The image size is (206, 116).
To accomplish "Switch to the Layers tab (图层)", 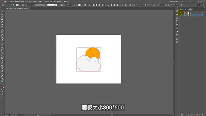I will [x=190, y=10].
